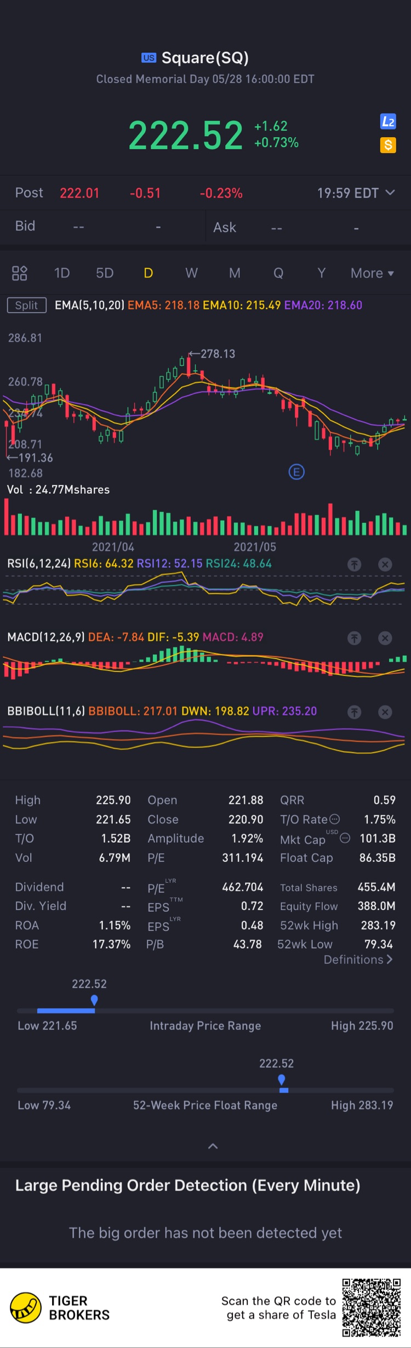Tap the ROE value 17.37%
411x1348 pixels.
(111, 944)
